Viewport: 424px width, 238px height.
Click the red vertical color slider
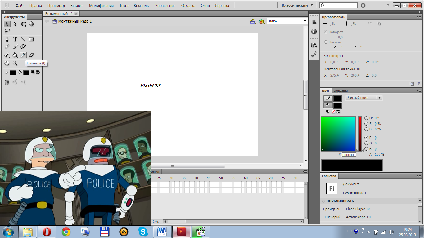360,134
